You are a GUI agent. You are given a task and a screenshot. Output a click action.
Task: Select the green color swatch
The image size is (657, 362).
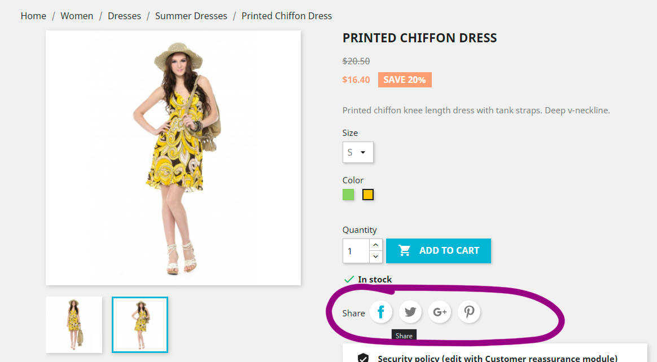(348, 195)
